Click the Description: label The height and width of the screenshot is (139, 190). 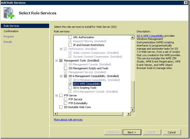point(144,31)
